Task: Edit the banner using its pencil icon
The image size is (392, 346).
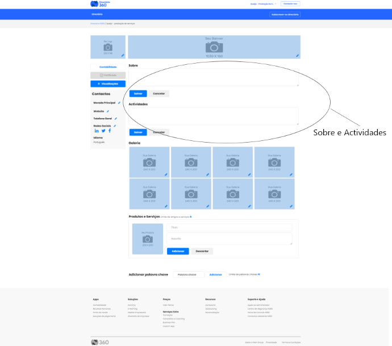Action: (x=297, y=56)
